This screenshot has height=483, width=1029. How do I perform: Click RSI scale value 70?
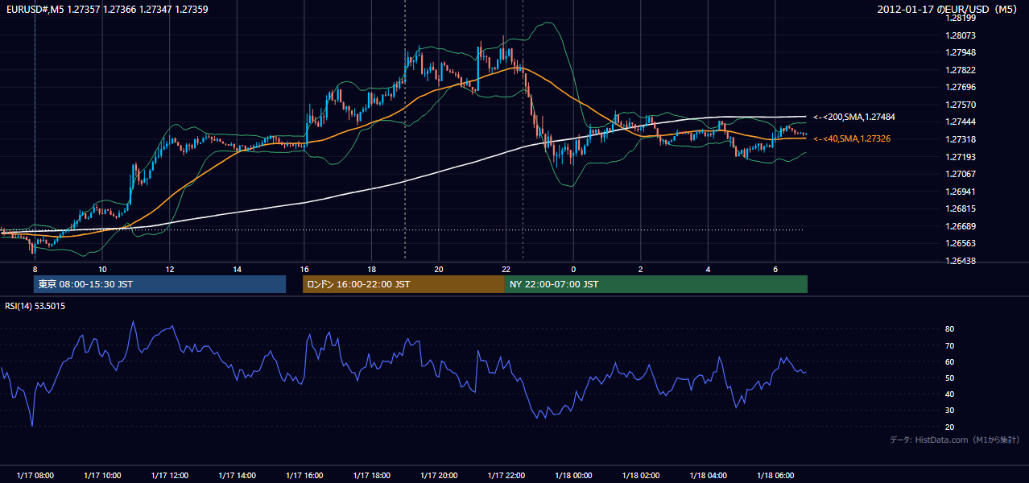[x=950, y=345]
